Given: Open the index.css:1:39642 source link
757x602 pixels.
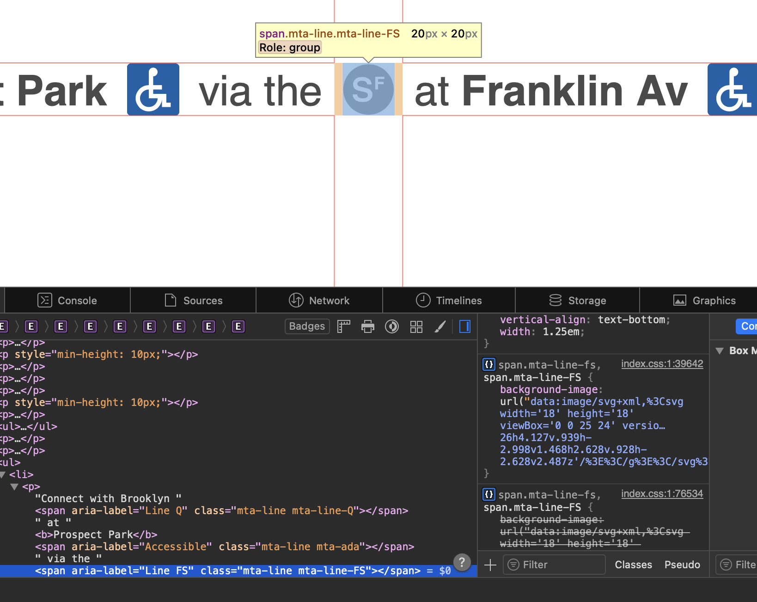Looking at the screenshot, I should 662,364.
